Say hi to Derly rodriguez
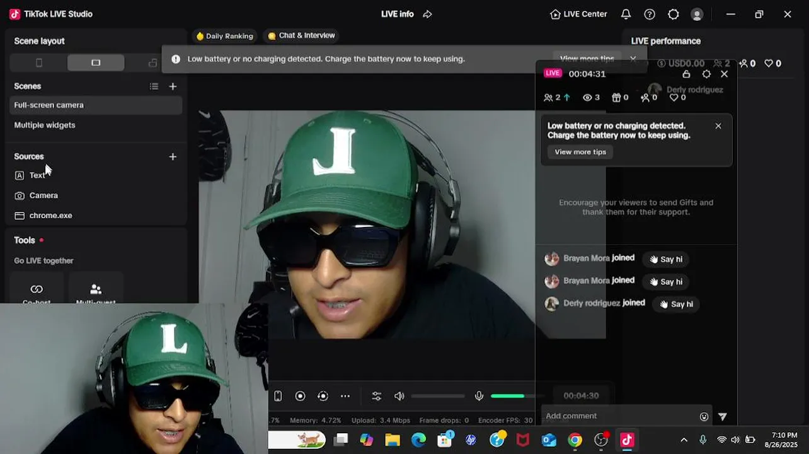 coord(676,304)
